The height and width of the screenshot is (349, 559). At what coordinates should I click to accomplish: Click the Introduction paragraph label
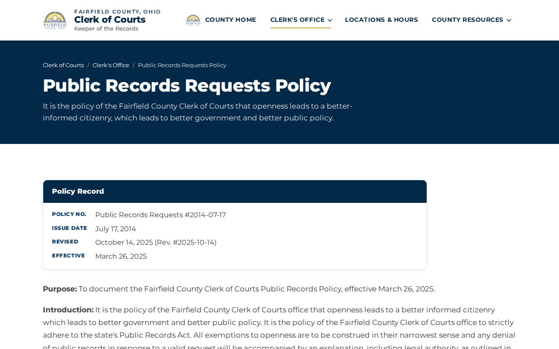pyautogui.click(x=68, y=310)
